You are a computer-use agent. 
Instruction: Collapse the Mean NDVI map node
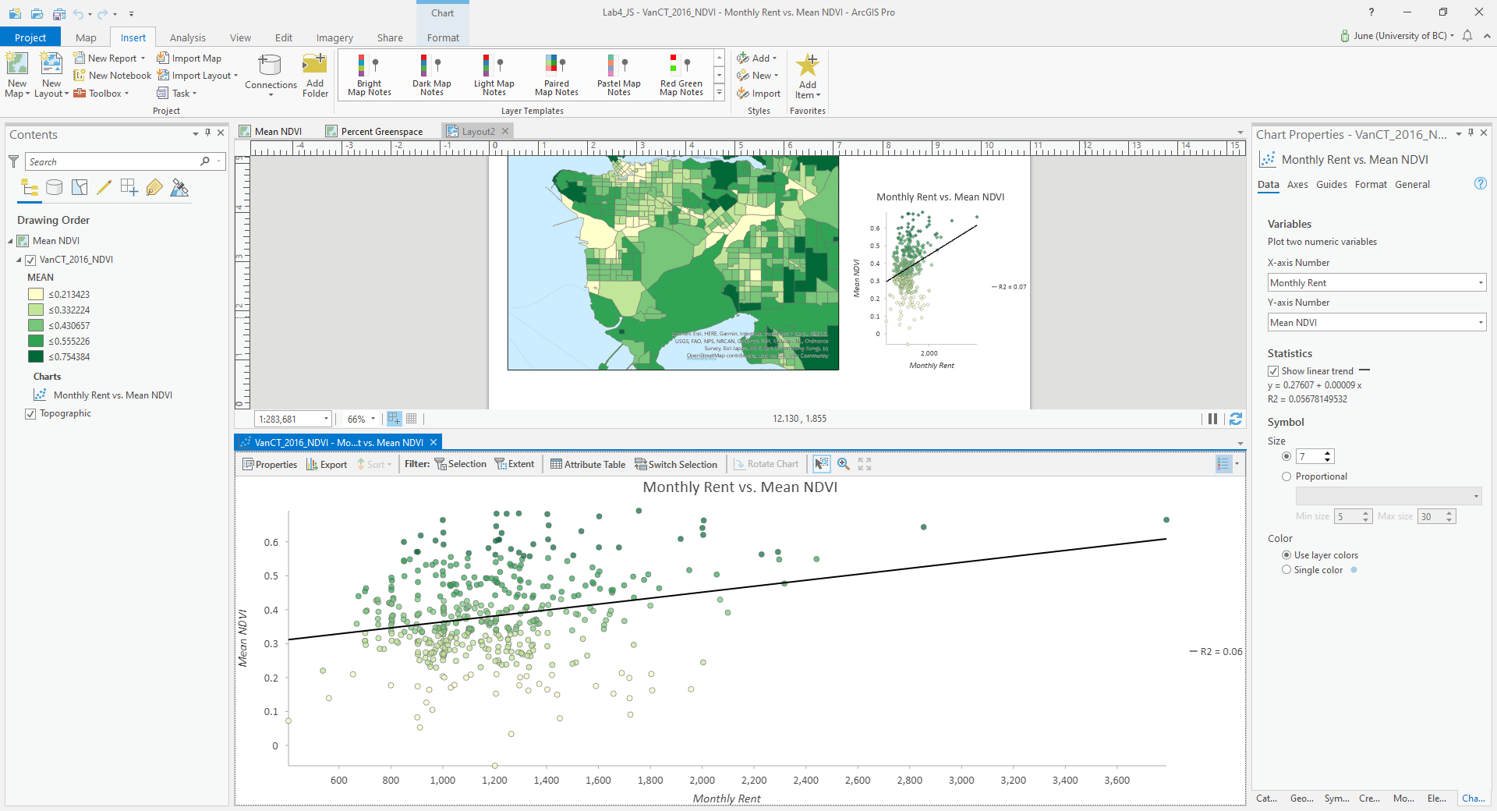[10, 241]
